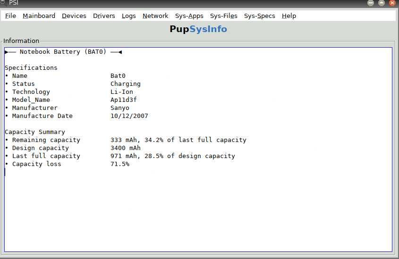Open the Devices menu
399x259 pixels.
pyautogui.click(x=74, y=16)
